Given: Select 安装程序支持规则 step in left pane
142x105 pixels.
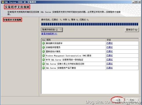Looking at the screenshot, I should 12,20.
